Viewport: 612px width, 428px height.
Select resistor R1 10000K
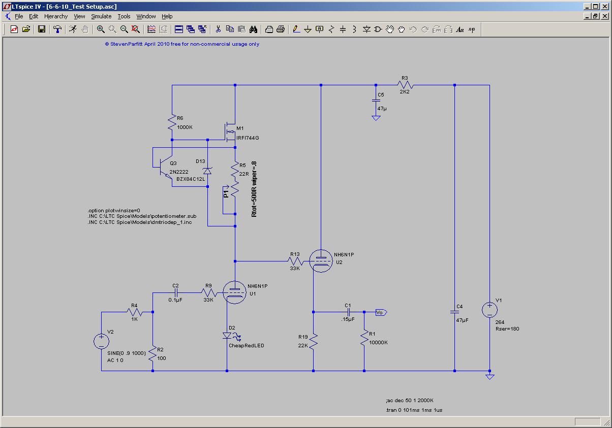click(364, 336)
